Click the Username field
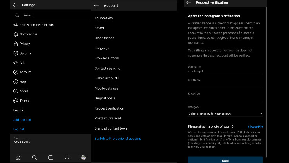289x163 pixels. [225, 71]
